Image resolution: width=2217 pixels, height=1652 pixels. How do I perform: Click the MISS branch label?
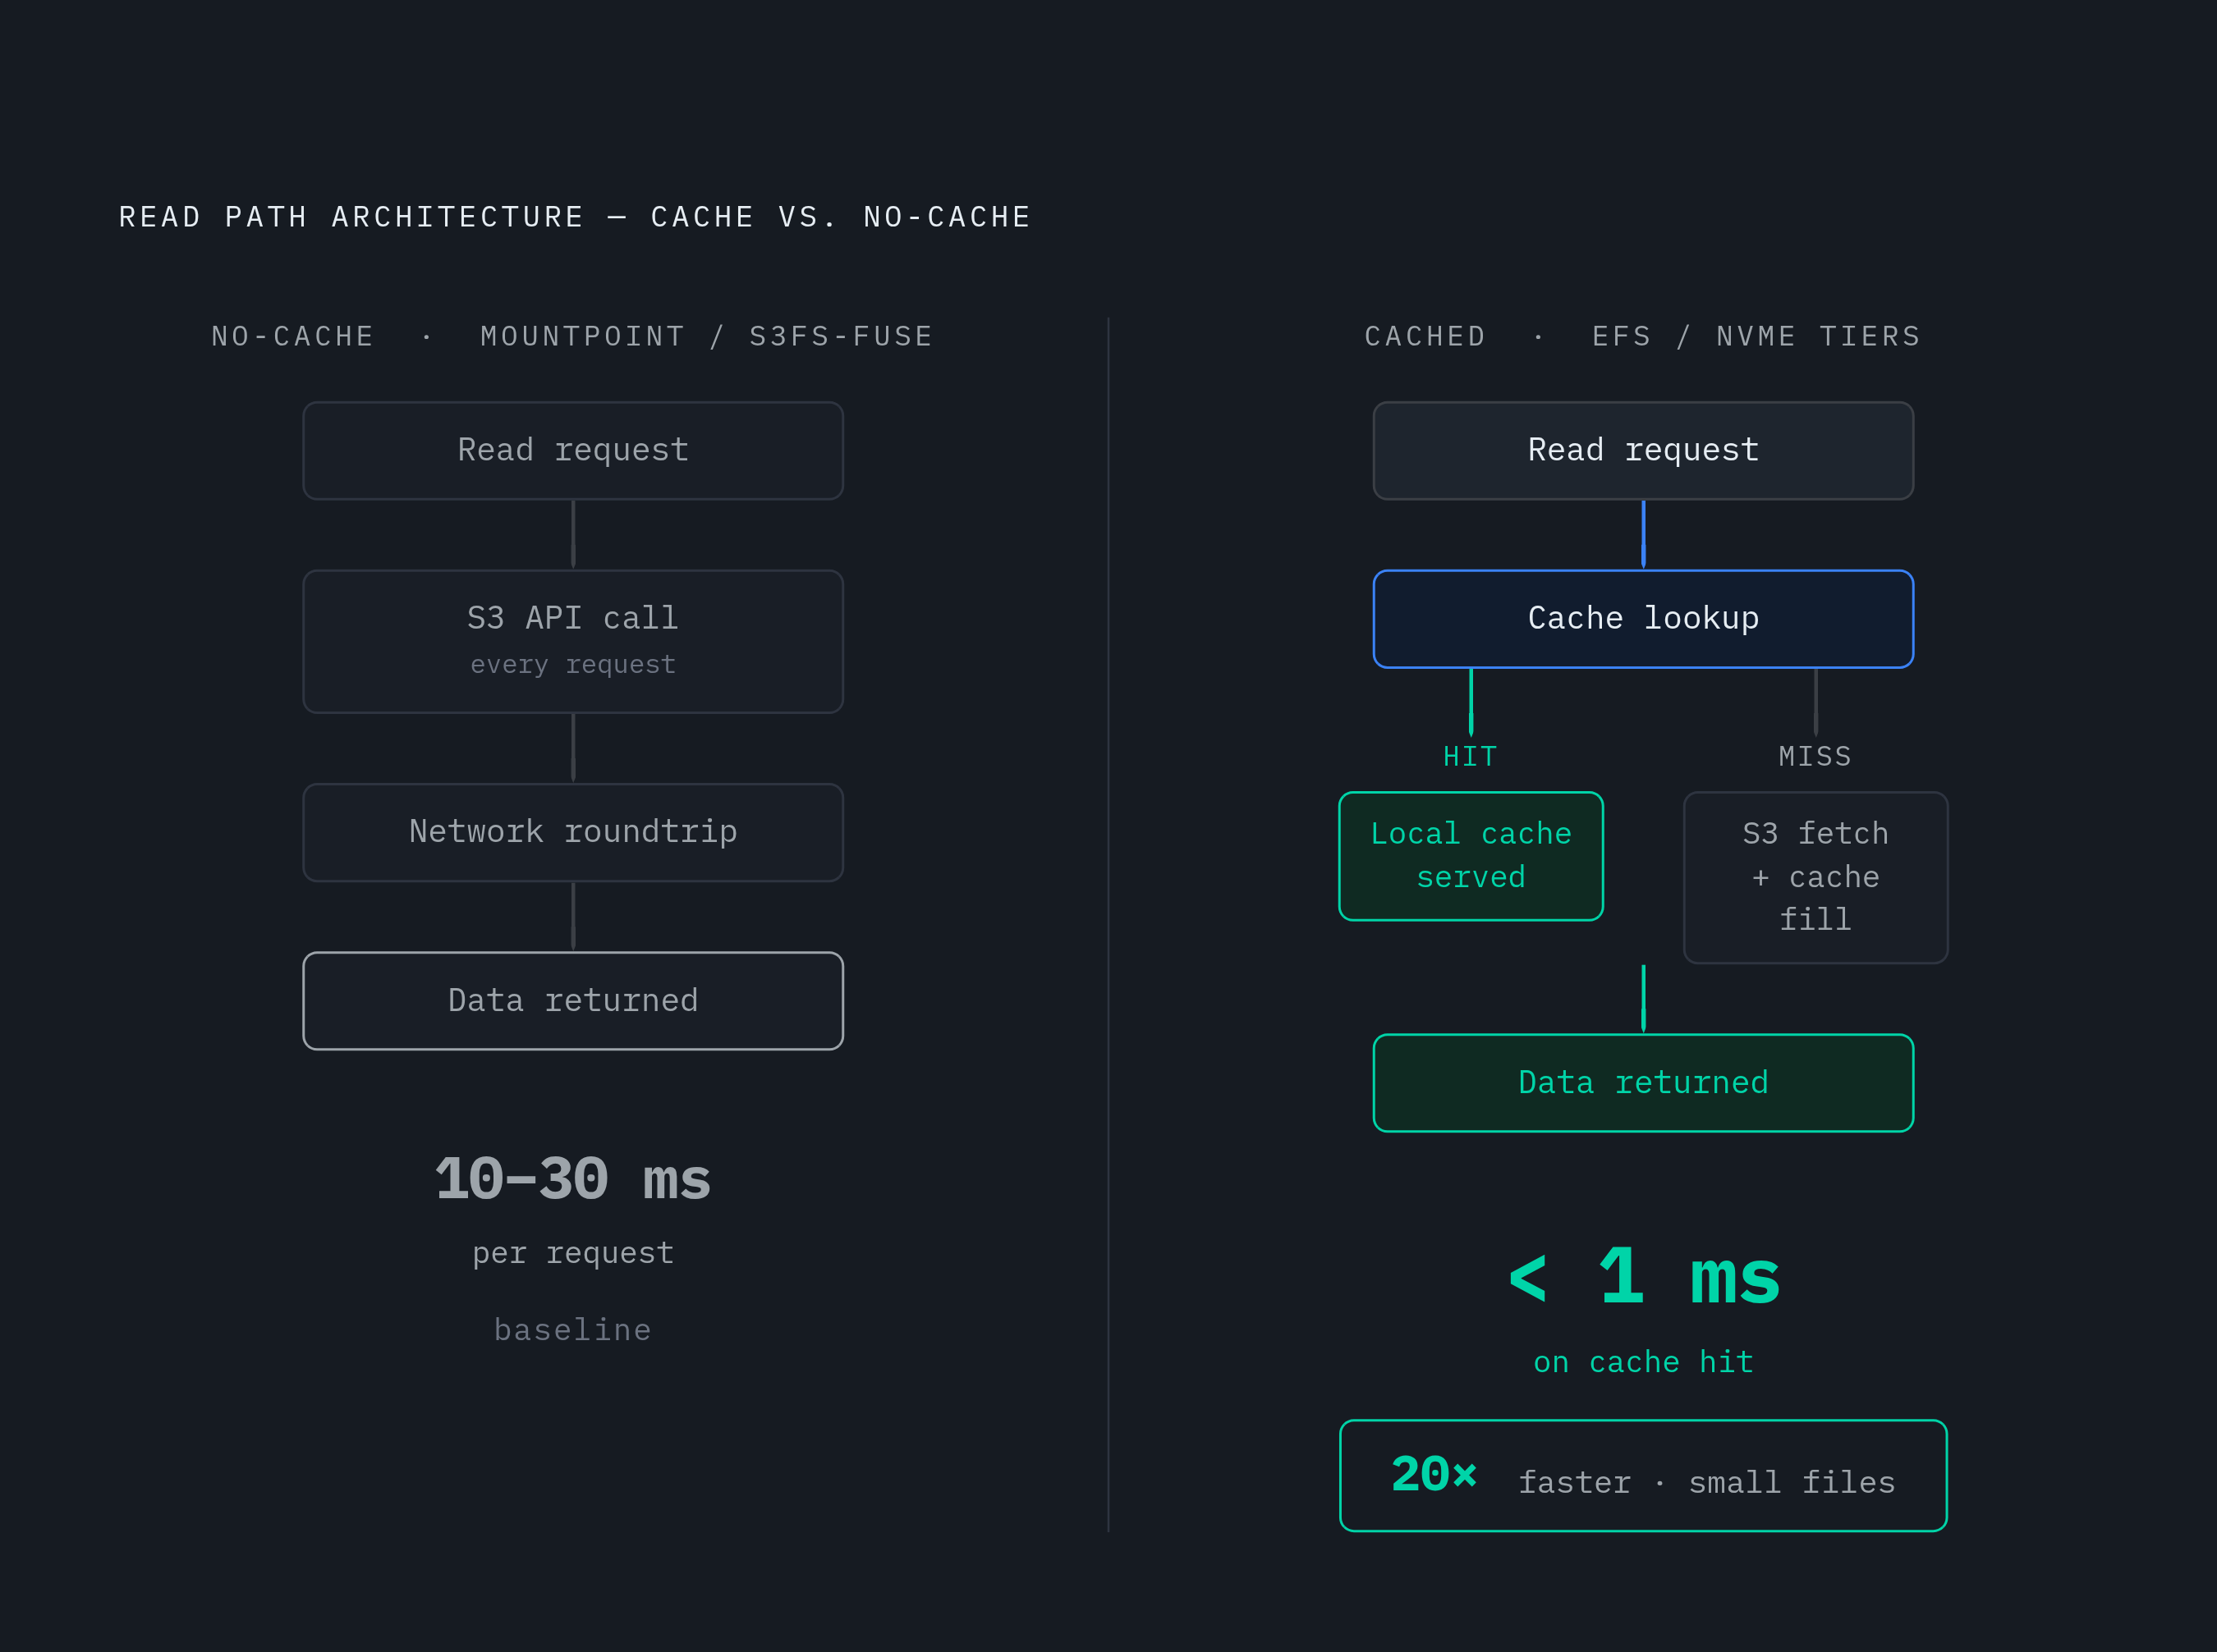click(x=1815, y=757)
